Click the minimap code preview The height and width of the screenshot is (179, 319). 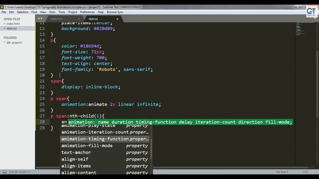click(x=300, y=29)
